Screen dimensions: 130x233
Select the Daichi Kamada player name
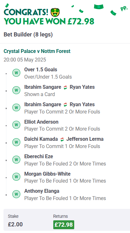(41, 139)
